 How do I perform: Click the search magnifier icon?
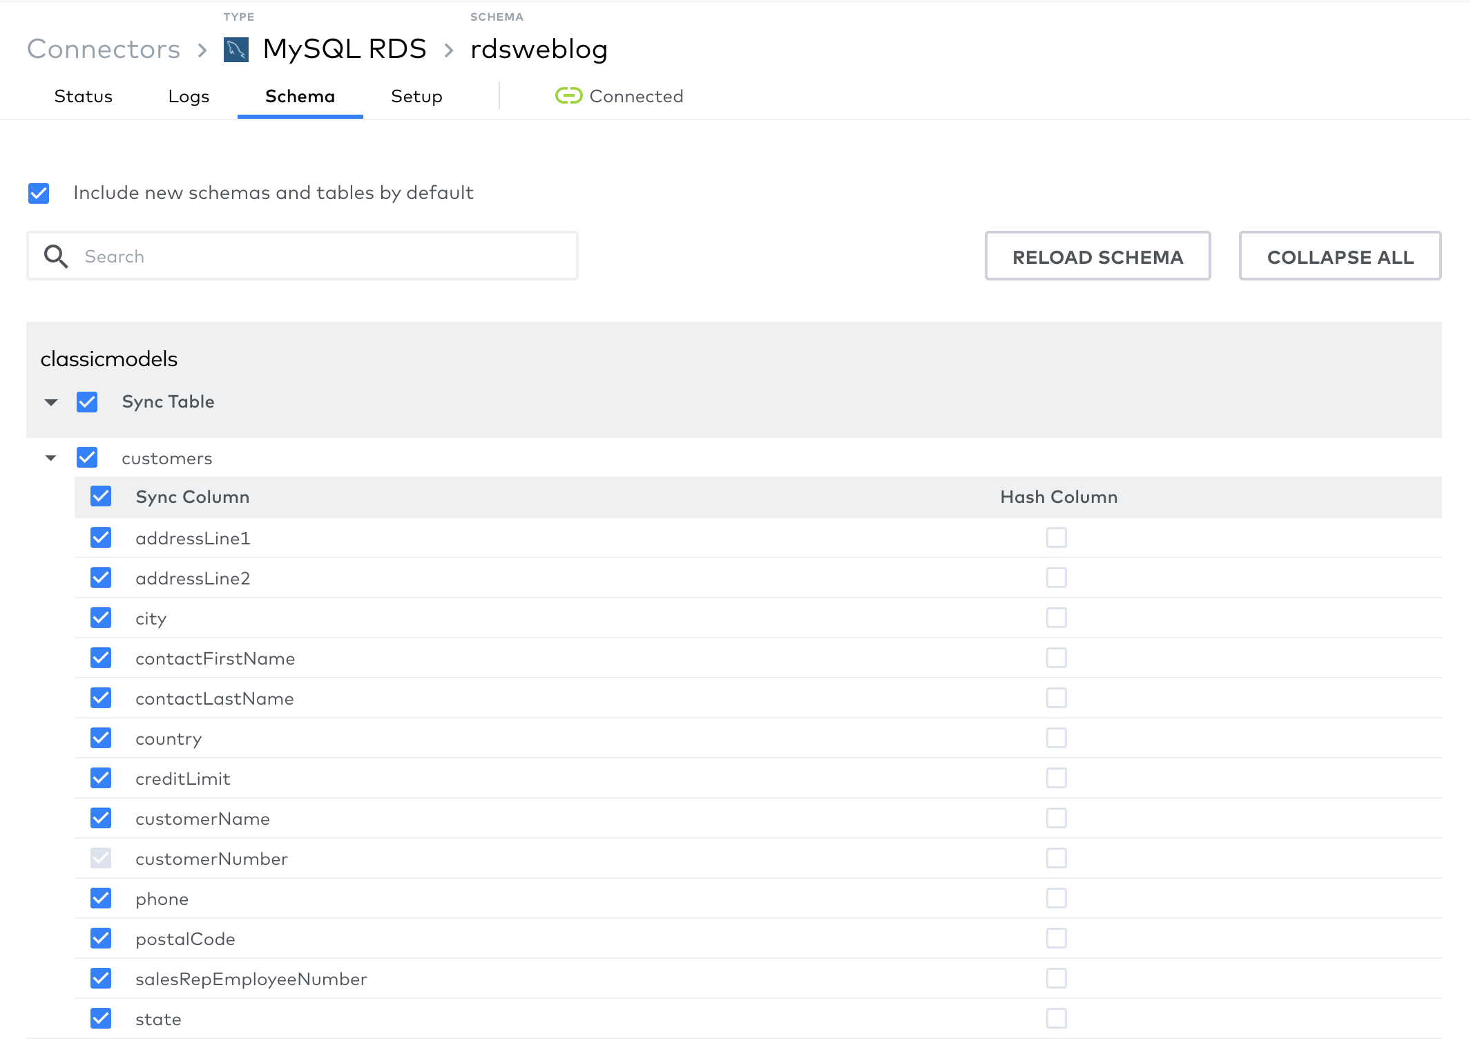(x=56, y=256)
